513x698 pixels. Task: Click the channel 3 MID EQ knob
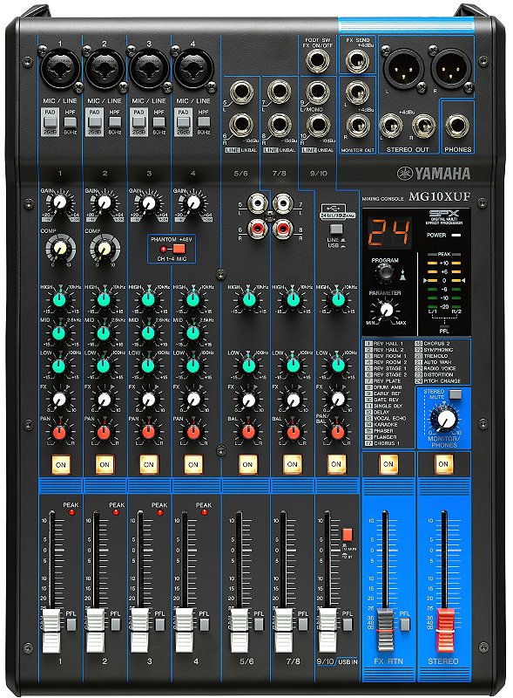pyautogui.click(x=148, y=332)
